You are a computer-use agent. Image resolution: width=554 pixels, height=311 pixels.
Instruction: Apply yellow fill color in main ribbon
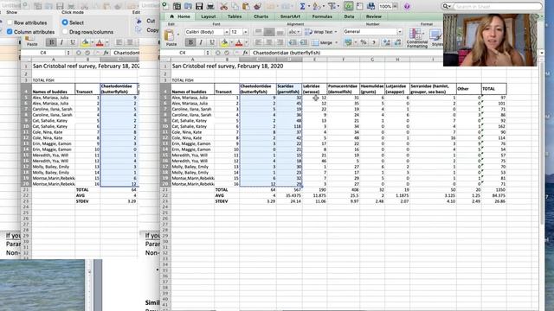coord(224,42)
